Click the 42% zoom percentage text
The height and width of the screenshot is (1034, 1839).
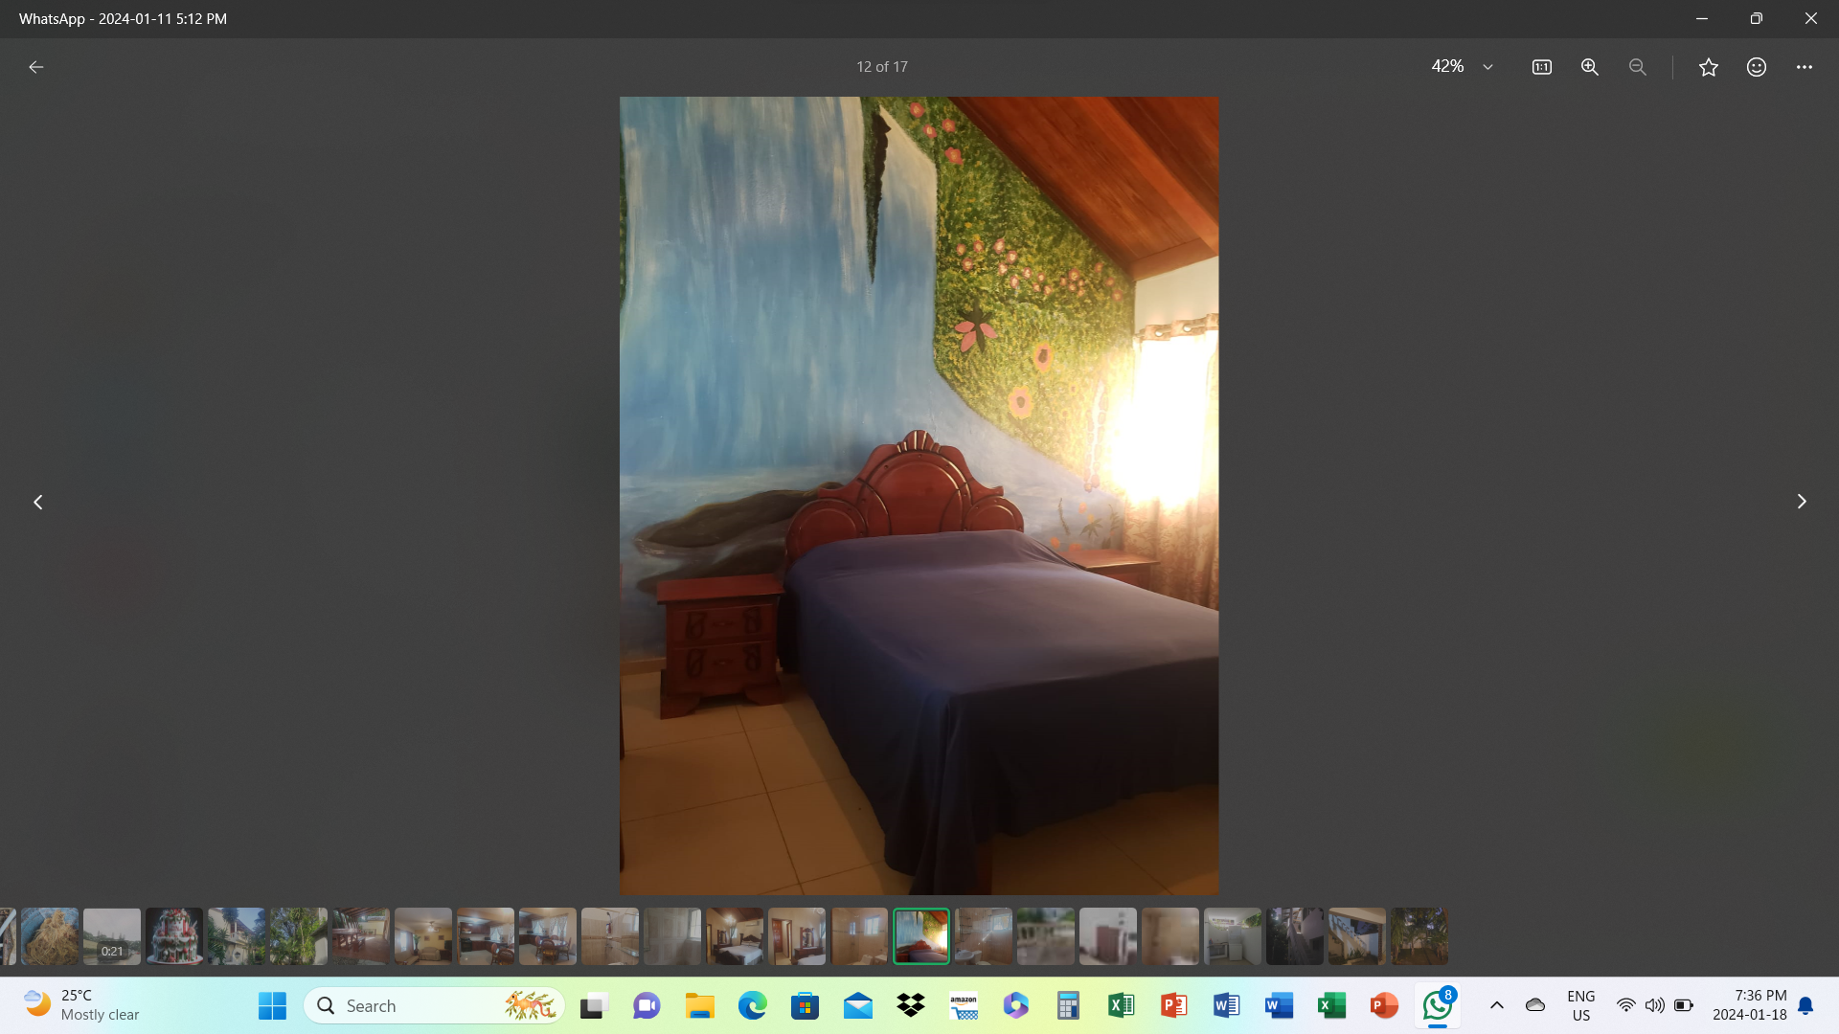click(x=1447, y=66)
